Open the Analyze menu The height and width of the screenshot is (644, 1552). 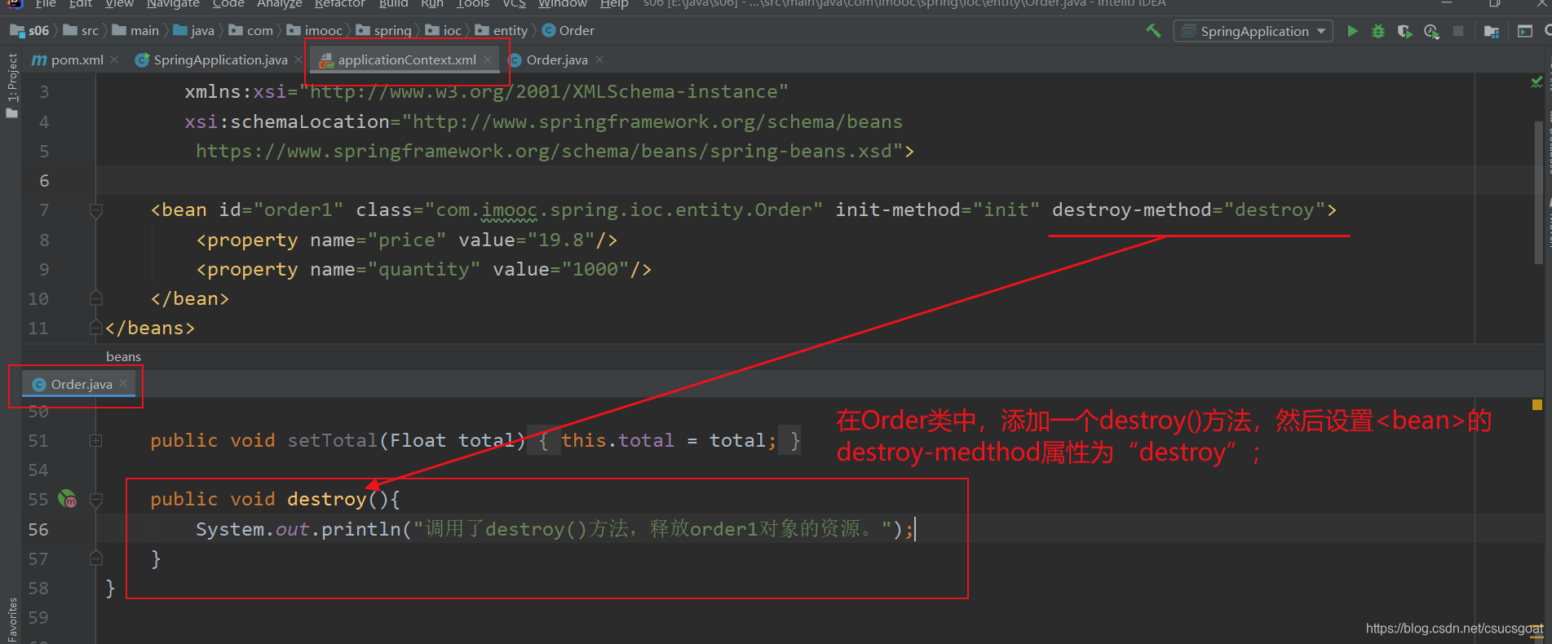(279, 4)
